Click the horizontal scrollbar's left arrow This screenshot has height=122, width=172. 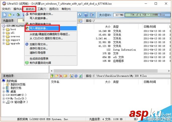coord(52,71)
